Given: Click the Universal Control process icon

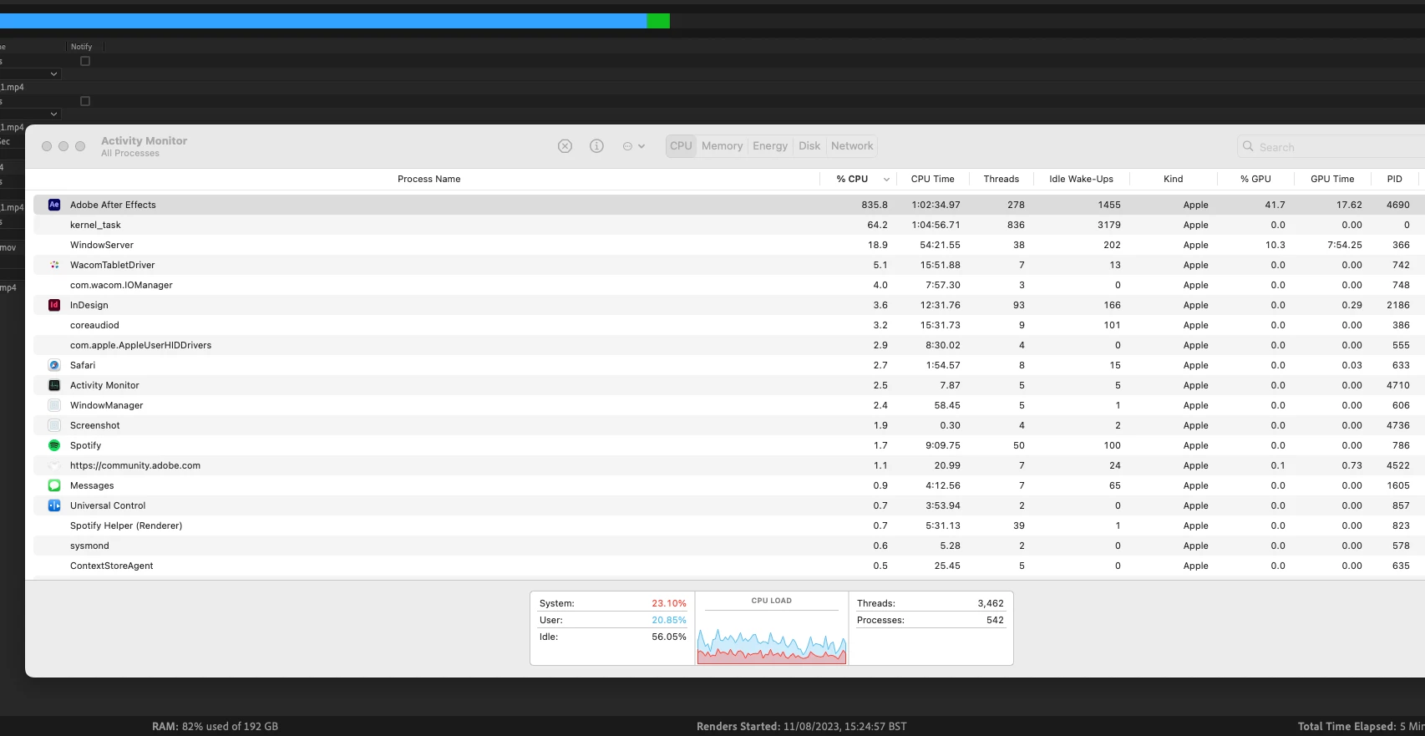Looking at the screenshot, I should [x=54, y=505].
